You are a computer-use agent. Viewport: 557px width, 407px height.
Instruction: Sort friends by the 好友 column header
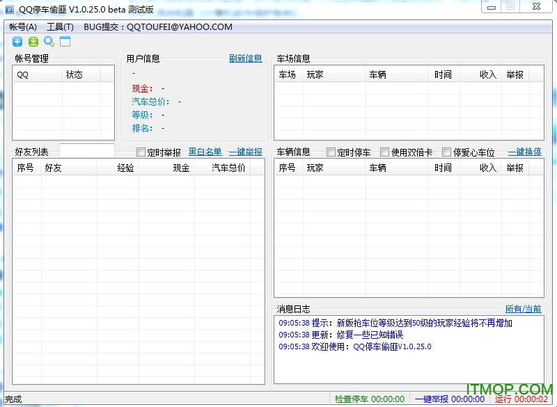pyautogui.click(x=69, y=168)
